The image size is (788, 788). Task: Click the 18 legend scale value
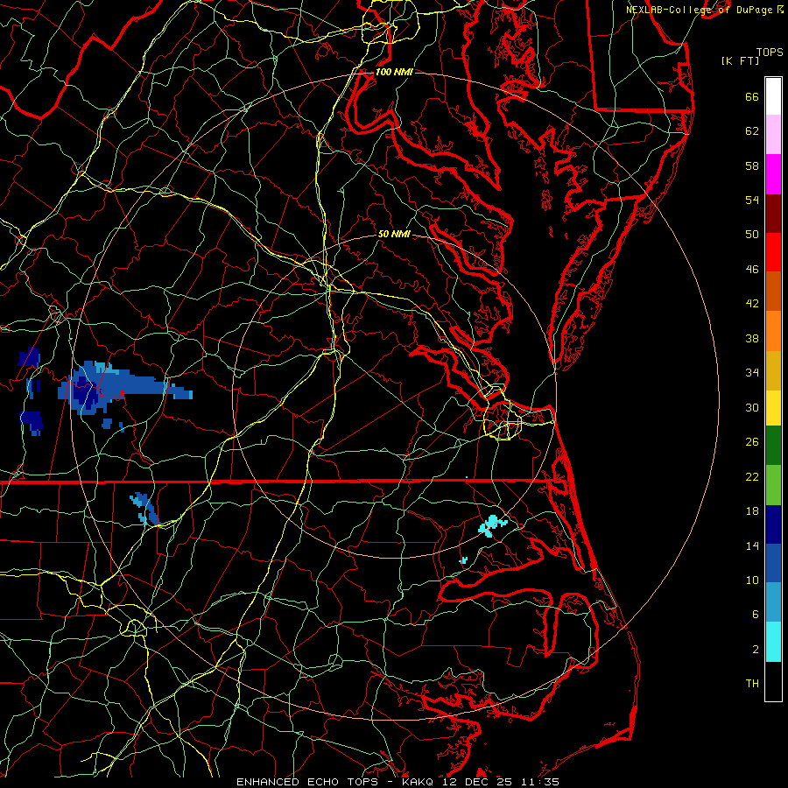coord(752,511)
